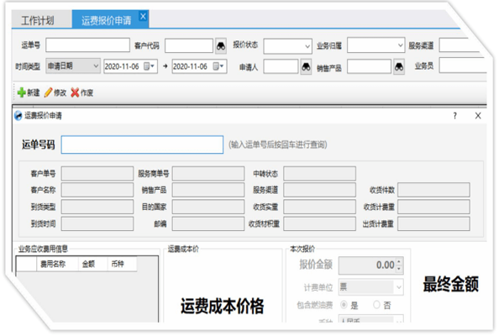Close the 运费报价申请 tab with its X
This screenshot has width=504, height=336.
[143, 17]
